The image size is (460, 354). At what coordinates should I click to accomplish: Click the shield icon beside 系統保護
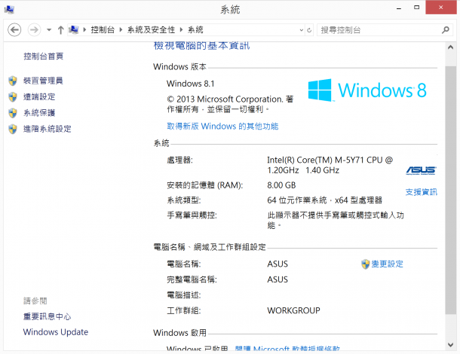(x=13, y=113)
